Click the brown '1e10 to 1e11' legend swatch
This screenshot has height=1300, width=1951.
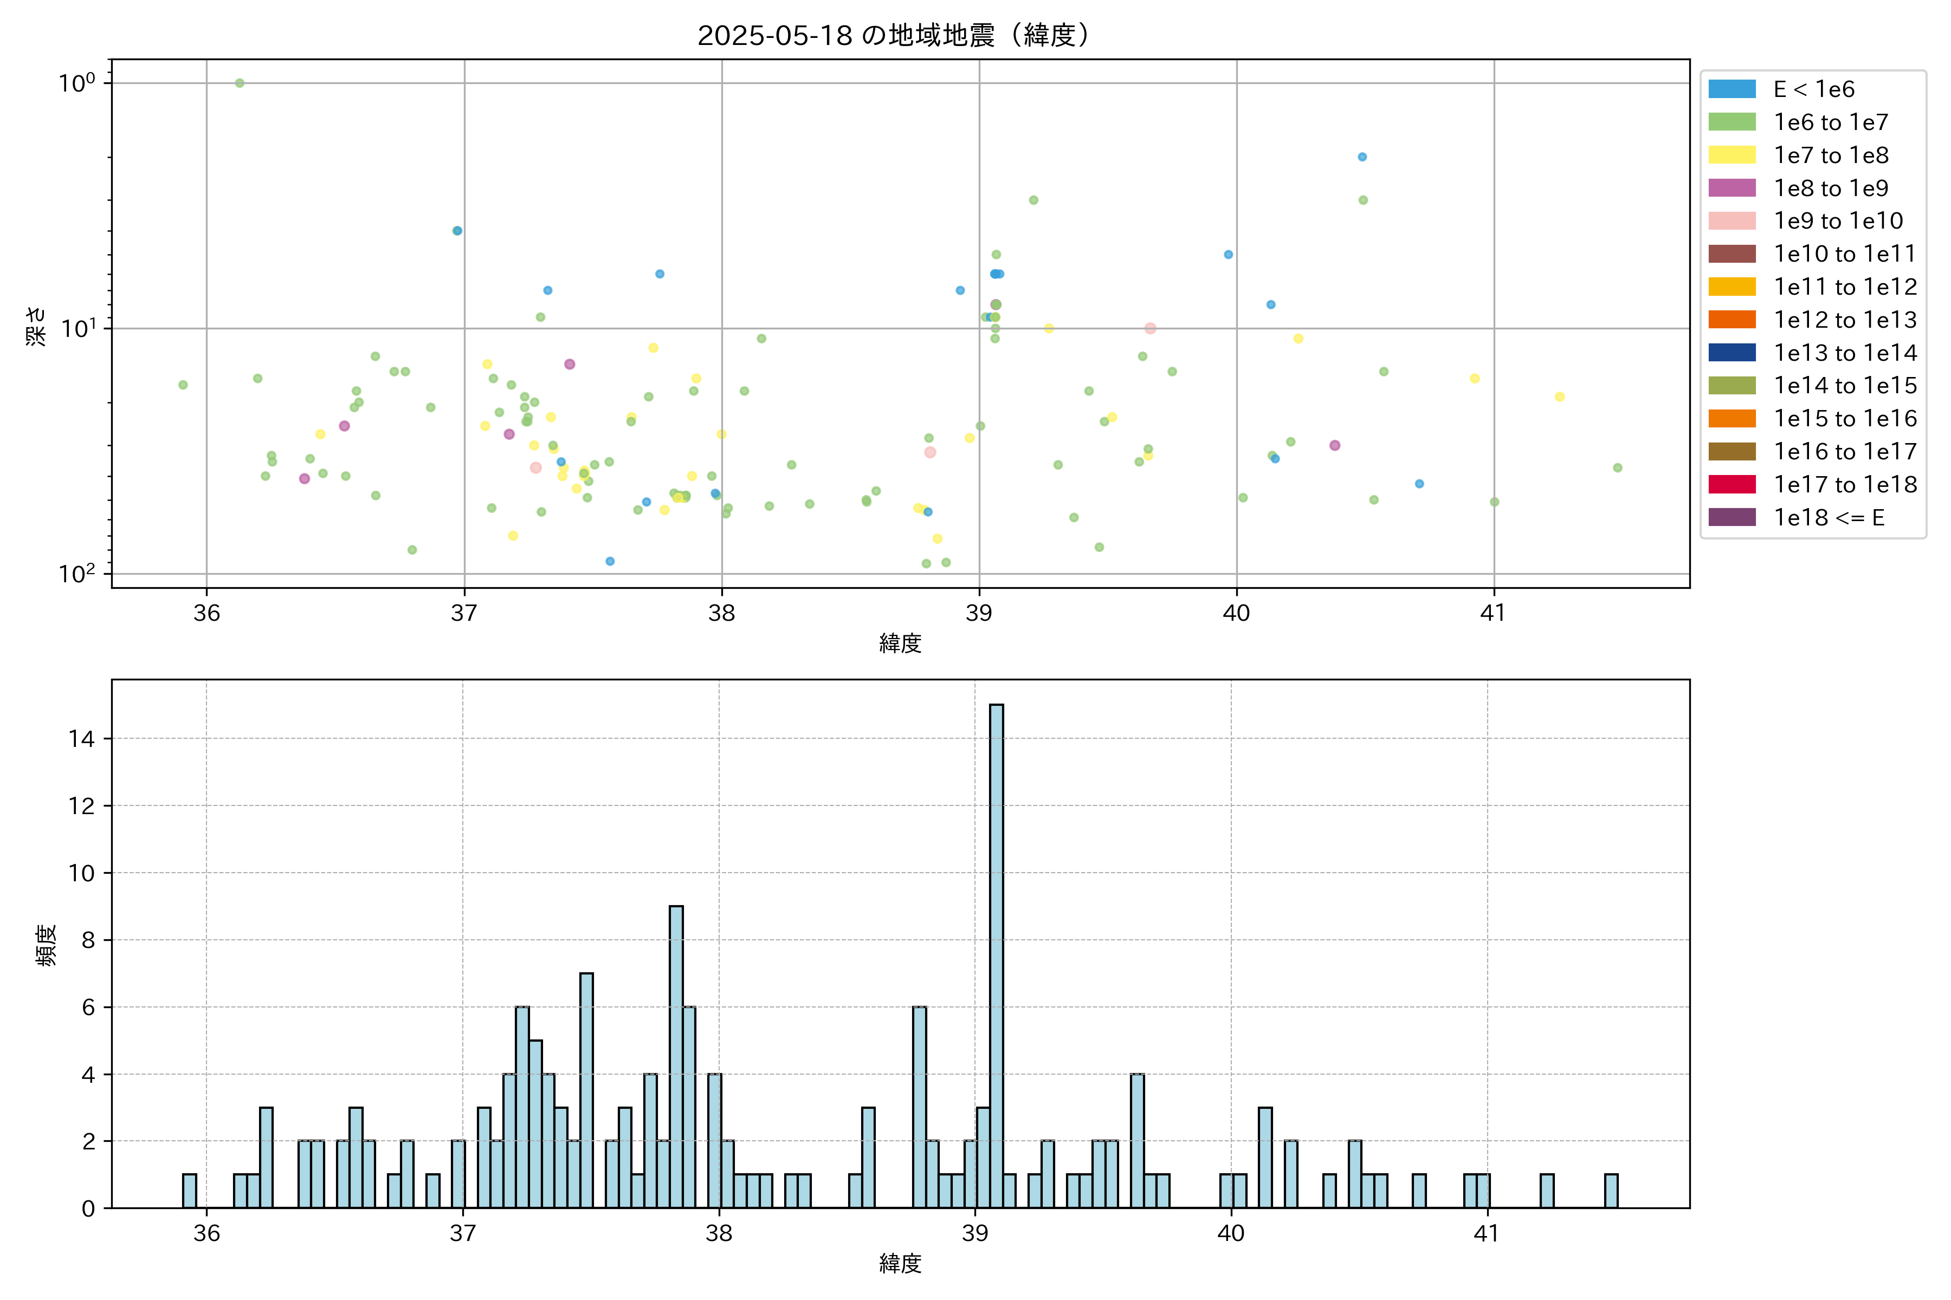coord(1731,253)
